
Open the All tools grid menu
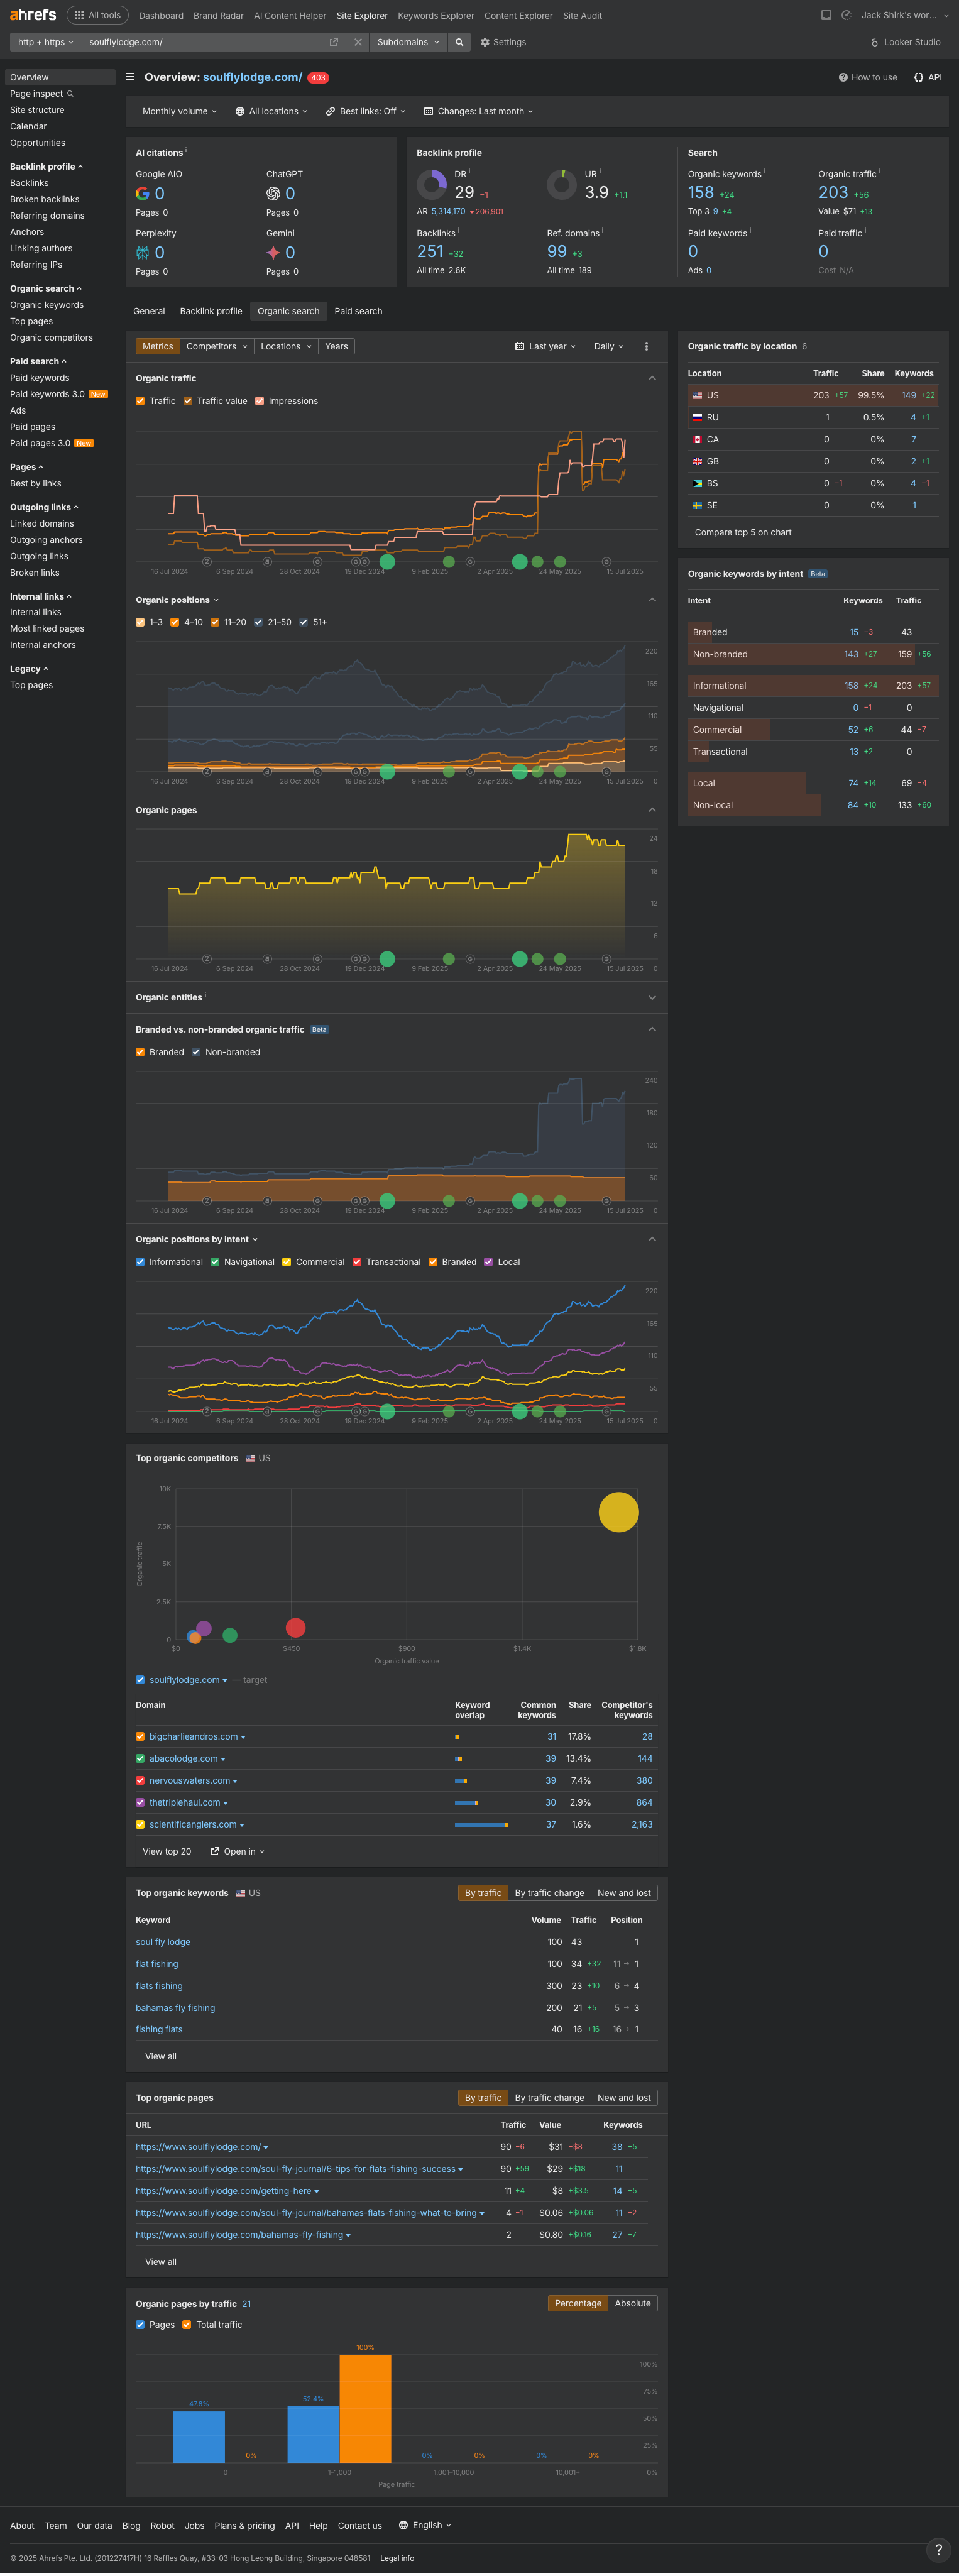point(98,15)
